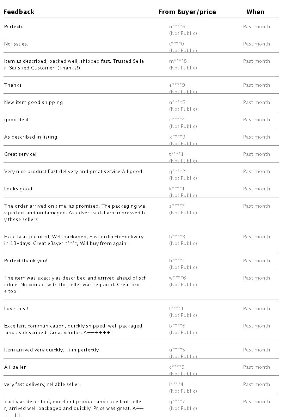This screenshot has height=417, width=282.
Task: Click buyer name z****7
Action: 177,206
